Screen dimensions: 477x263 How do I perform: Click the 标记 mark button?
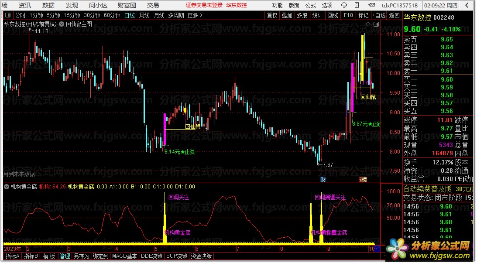click(x=363, y=15)
